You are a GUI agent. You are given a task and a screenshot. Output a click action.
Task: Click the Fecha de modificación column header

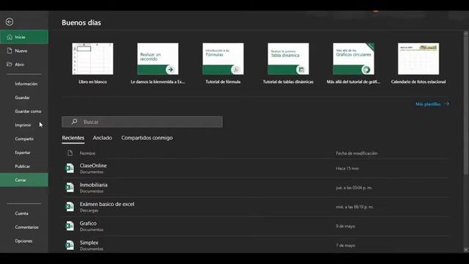click(x=357, y=153)
